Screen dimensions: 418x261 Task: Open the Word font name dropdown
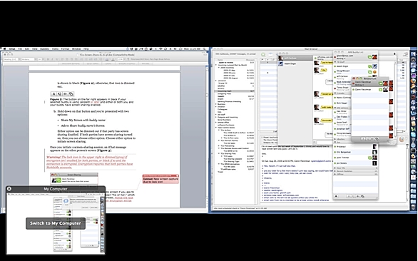[29, 59]
